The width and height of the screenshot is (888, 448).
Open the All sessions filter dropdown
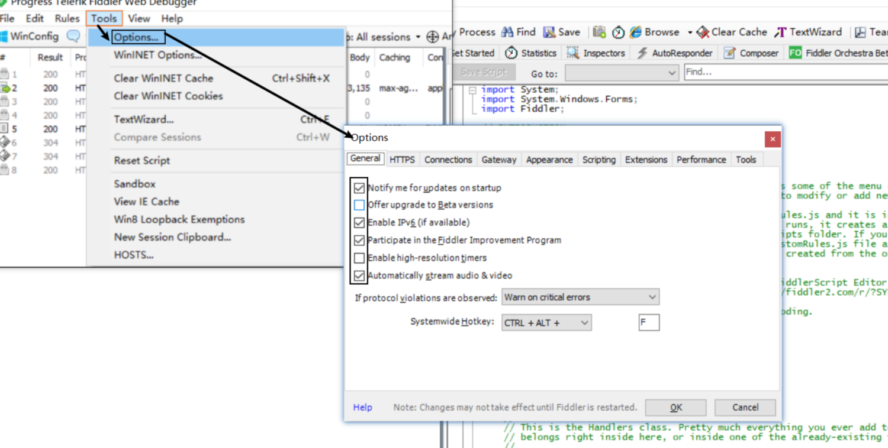point(417,37)
